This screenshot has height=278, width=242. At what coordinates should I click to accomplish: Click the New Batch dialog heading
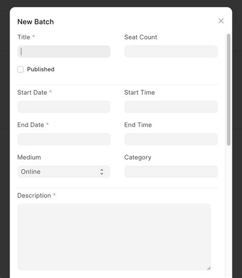[36, 22]
